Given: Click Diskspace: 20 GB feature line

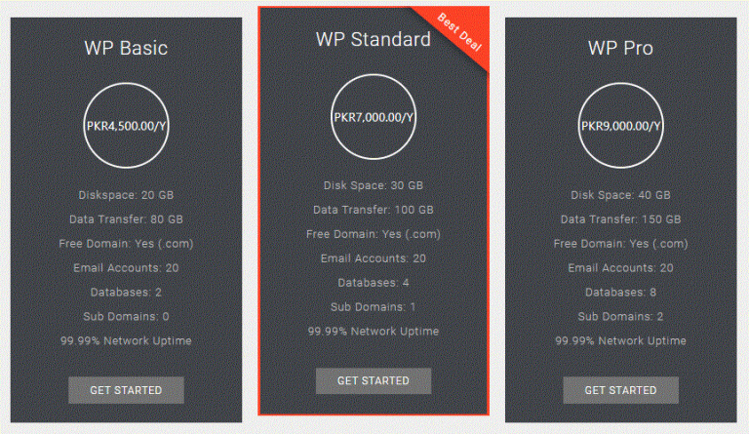Looking at the screenshot, I should tap(126, 195).
